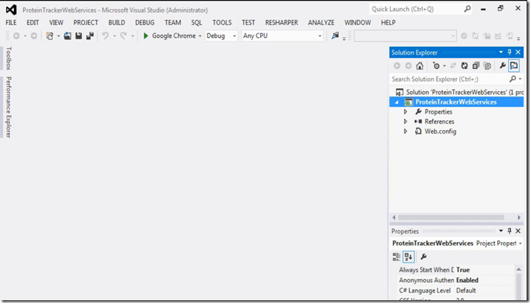530x303 pixels.
Task: Open the DEBUG menu
Action: (144, 22)
